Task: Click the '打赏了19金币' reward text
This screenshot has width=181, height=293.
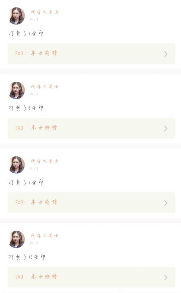Action: [x=27, y=257]
